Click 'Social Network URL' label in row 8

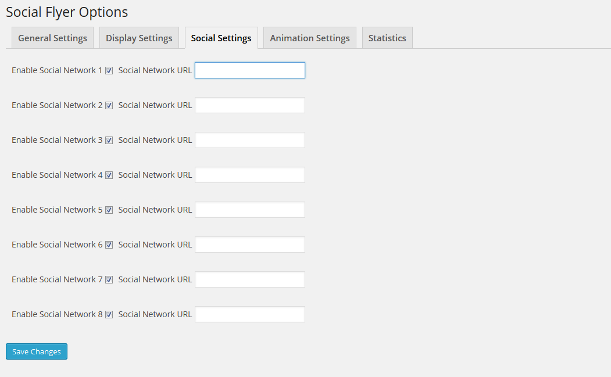point(155,314)
